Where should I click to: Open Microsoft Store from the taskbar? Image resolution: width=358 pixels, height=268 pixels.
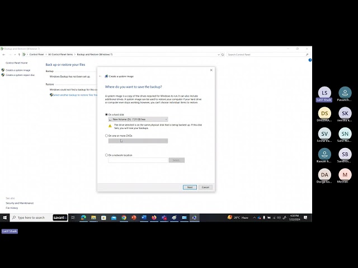point(103,218)
